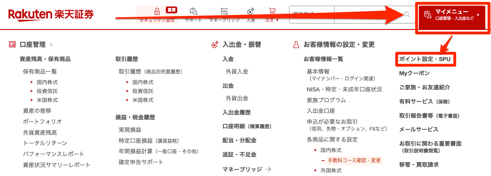Select 国内株式 under 保有商品一覧
This screenshot has height=176, width=491.
tap(47, 82)
